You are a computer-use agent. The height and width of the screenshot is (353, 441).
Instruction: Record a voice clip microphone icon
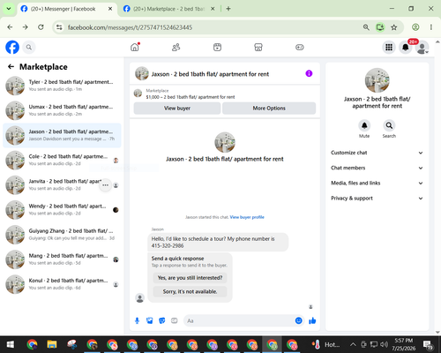pos(137,320)
